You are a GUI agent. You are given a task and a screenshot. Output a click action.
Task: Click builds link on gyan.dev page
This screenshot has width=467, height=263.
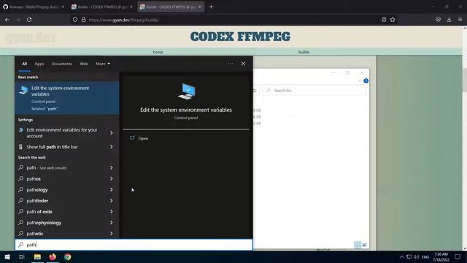pyautogui.click(x=304, y=52)
